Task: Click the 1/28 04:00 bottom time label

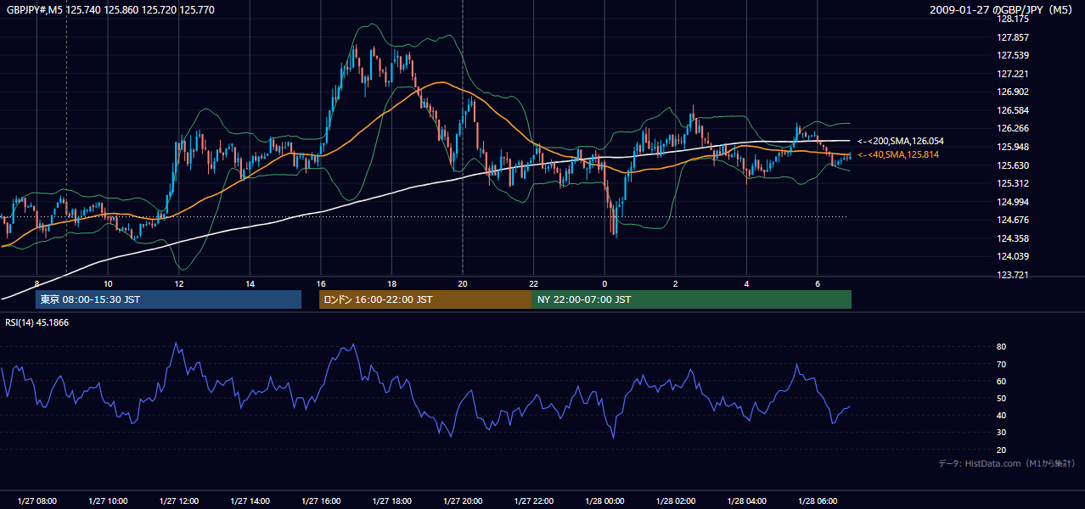Action: (x=746, y=501)
